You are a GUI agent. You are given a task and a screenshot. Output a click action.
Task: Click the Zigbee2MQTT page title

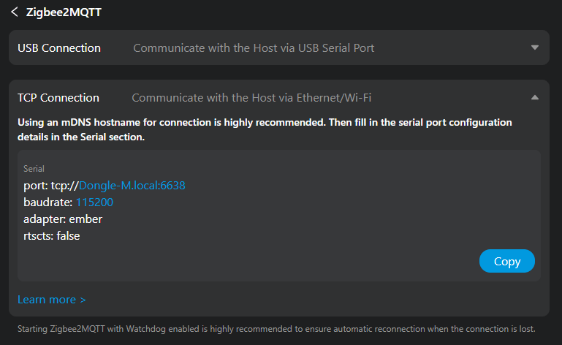point(64,12)
